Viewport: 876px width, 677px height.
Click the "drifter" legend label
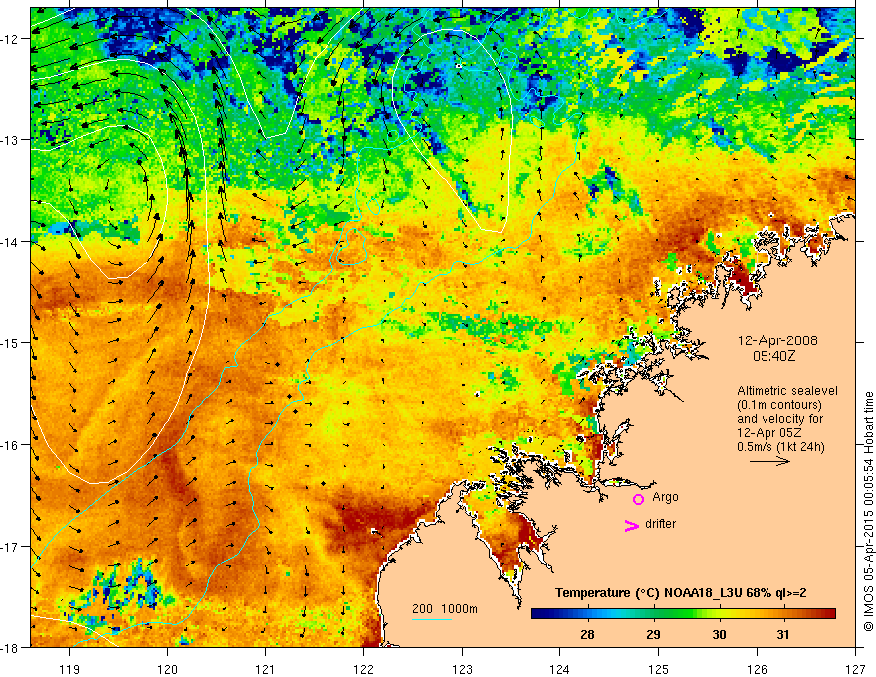pos(660,524)
